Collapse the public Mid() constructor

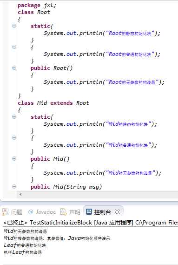coord(14,158)
